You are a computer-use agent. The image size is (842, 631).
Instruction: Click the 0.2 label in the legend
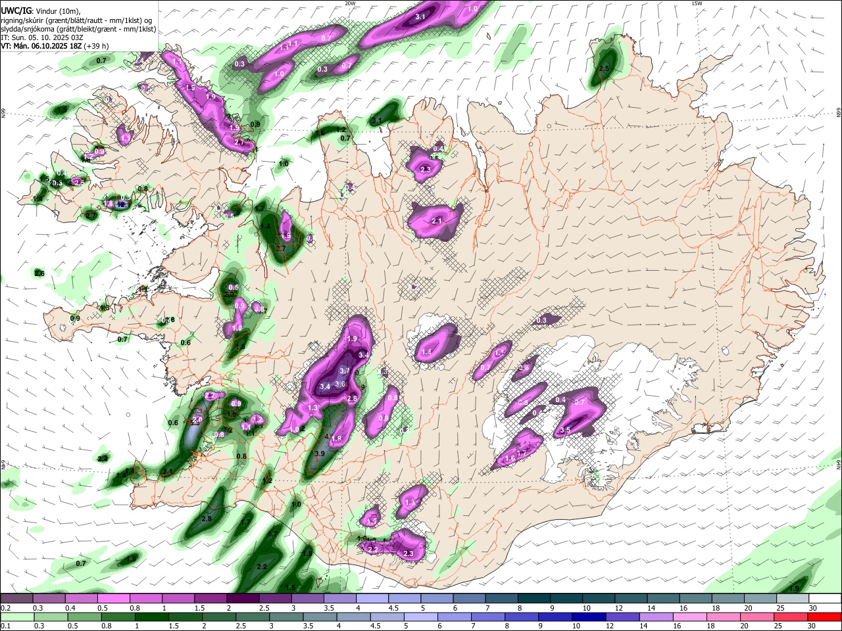5,608
